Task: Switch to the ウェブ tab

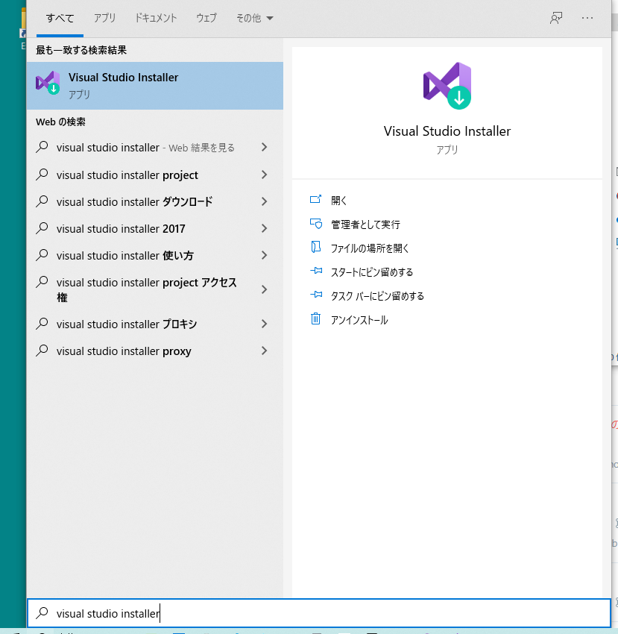Action: [x=206, y=18]
